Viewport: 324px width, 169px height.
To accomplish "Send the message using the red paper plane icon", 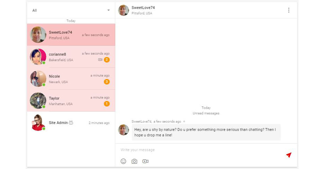I will point(289,155).
